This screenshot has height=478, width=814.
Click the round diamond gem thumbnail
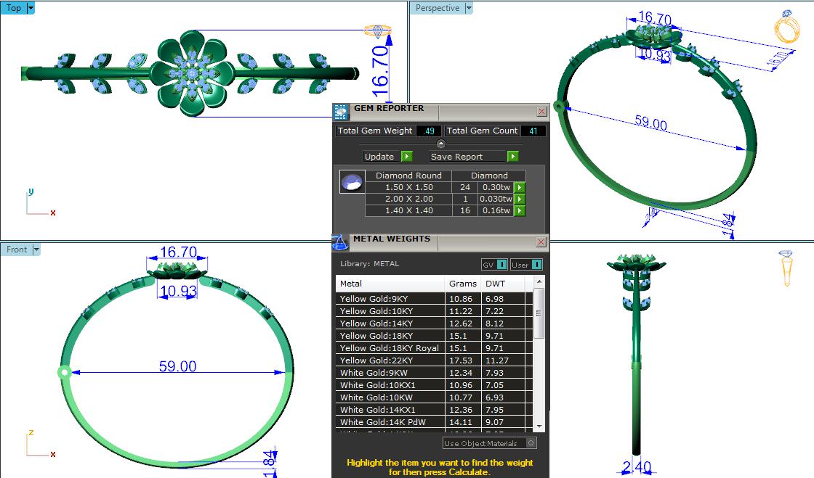(352, 182)
